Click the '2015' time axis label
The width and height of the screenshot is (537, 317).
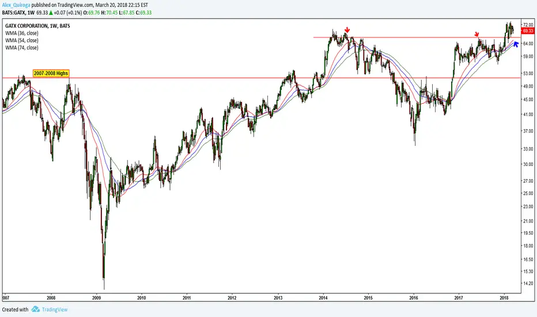point(369,298)
